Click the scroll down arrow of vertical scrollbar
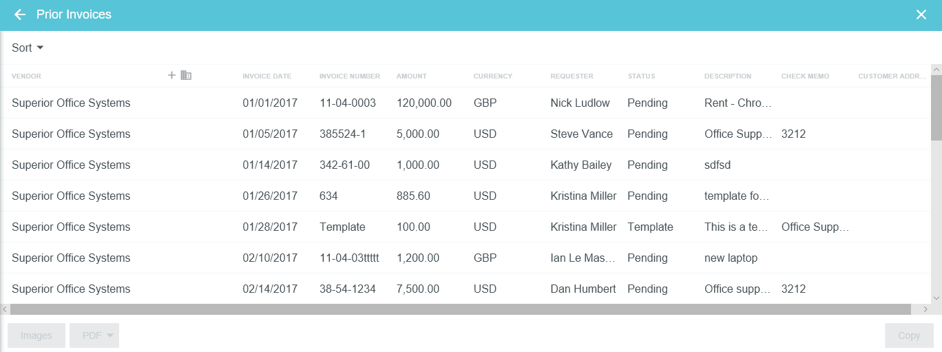This screenshot has width=942, height=352. pos(936,298)
